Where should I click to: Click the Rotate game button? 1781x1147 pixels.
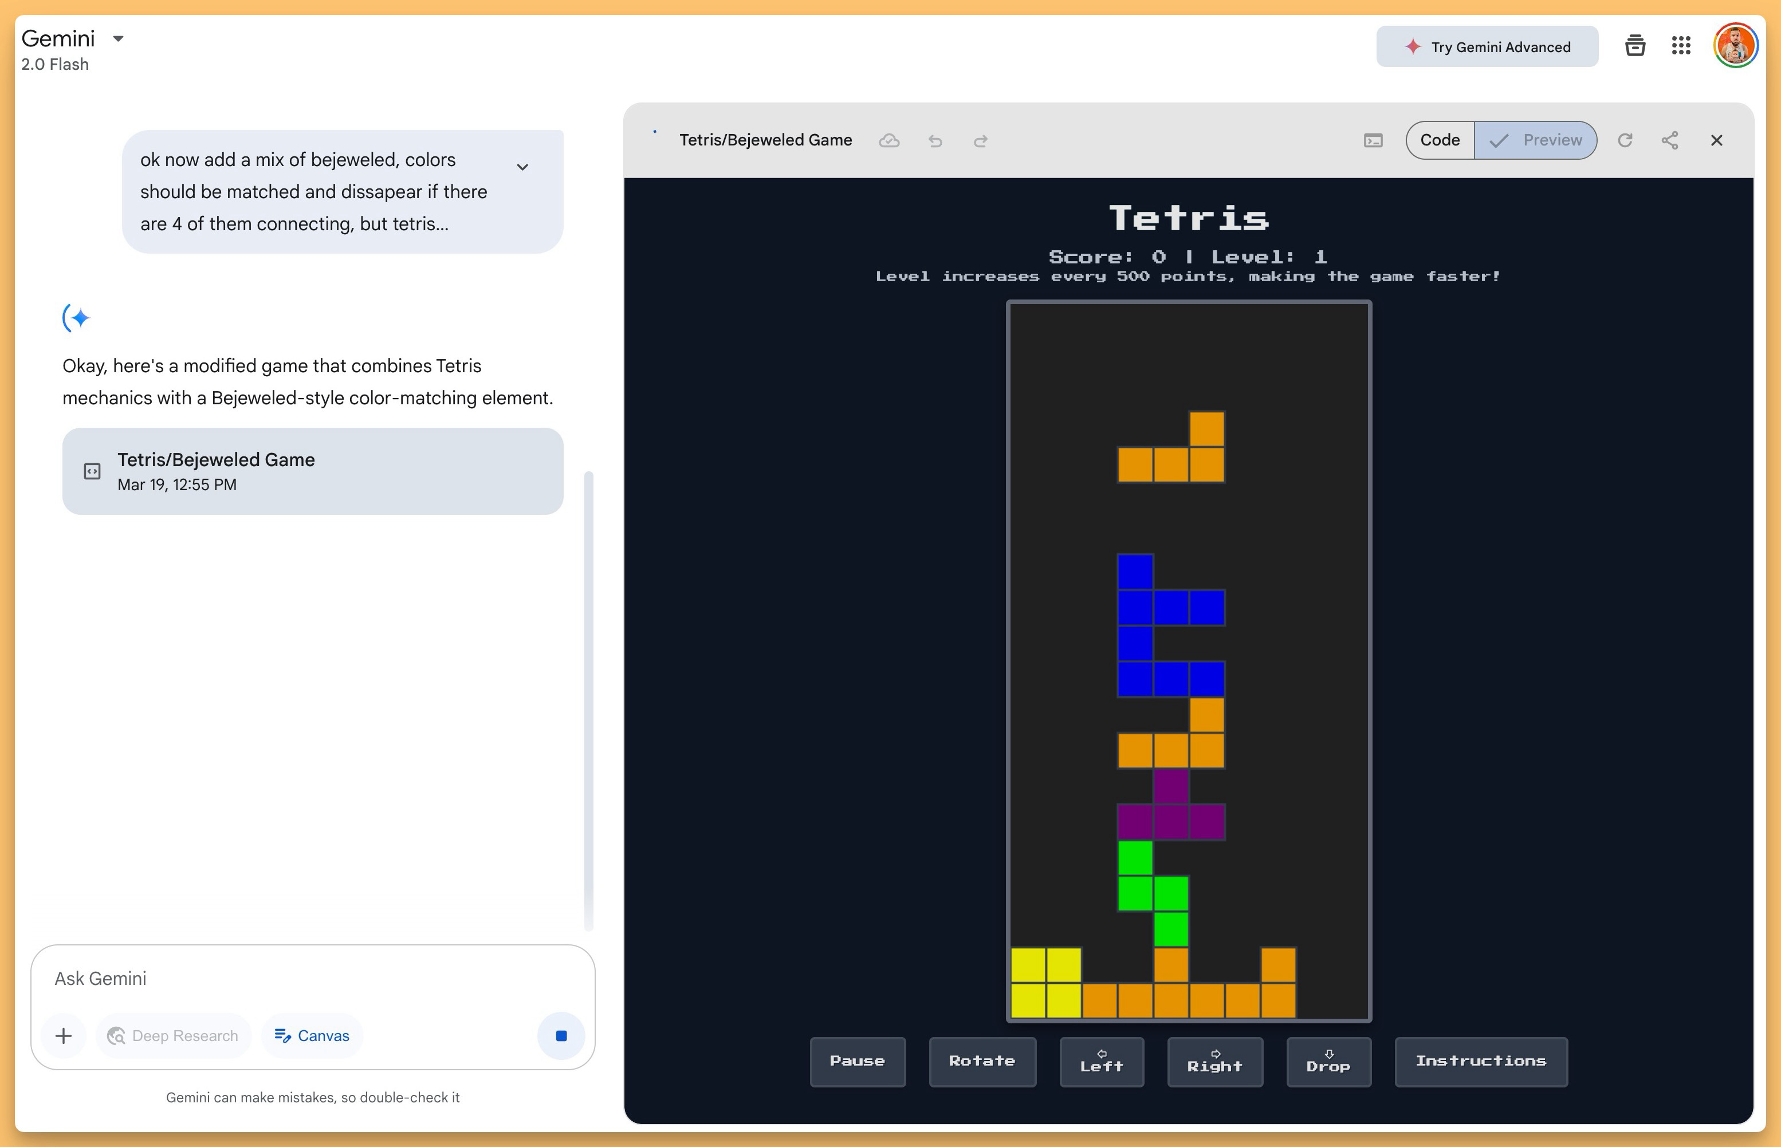pos(982,1061)
